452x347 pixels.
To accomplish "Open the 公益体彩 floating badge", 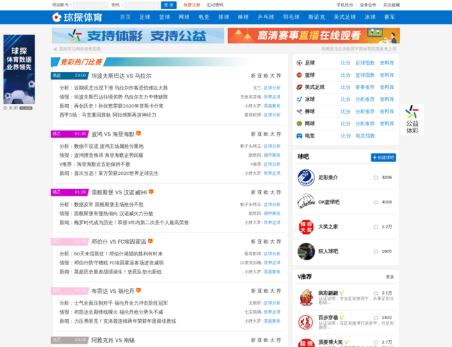I will tap(412, 119).
